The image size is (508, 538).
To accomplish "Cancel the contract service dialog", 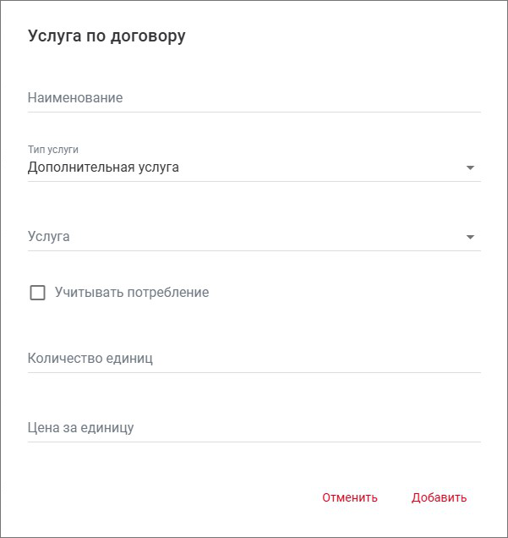I will pos(350,497).
